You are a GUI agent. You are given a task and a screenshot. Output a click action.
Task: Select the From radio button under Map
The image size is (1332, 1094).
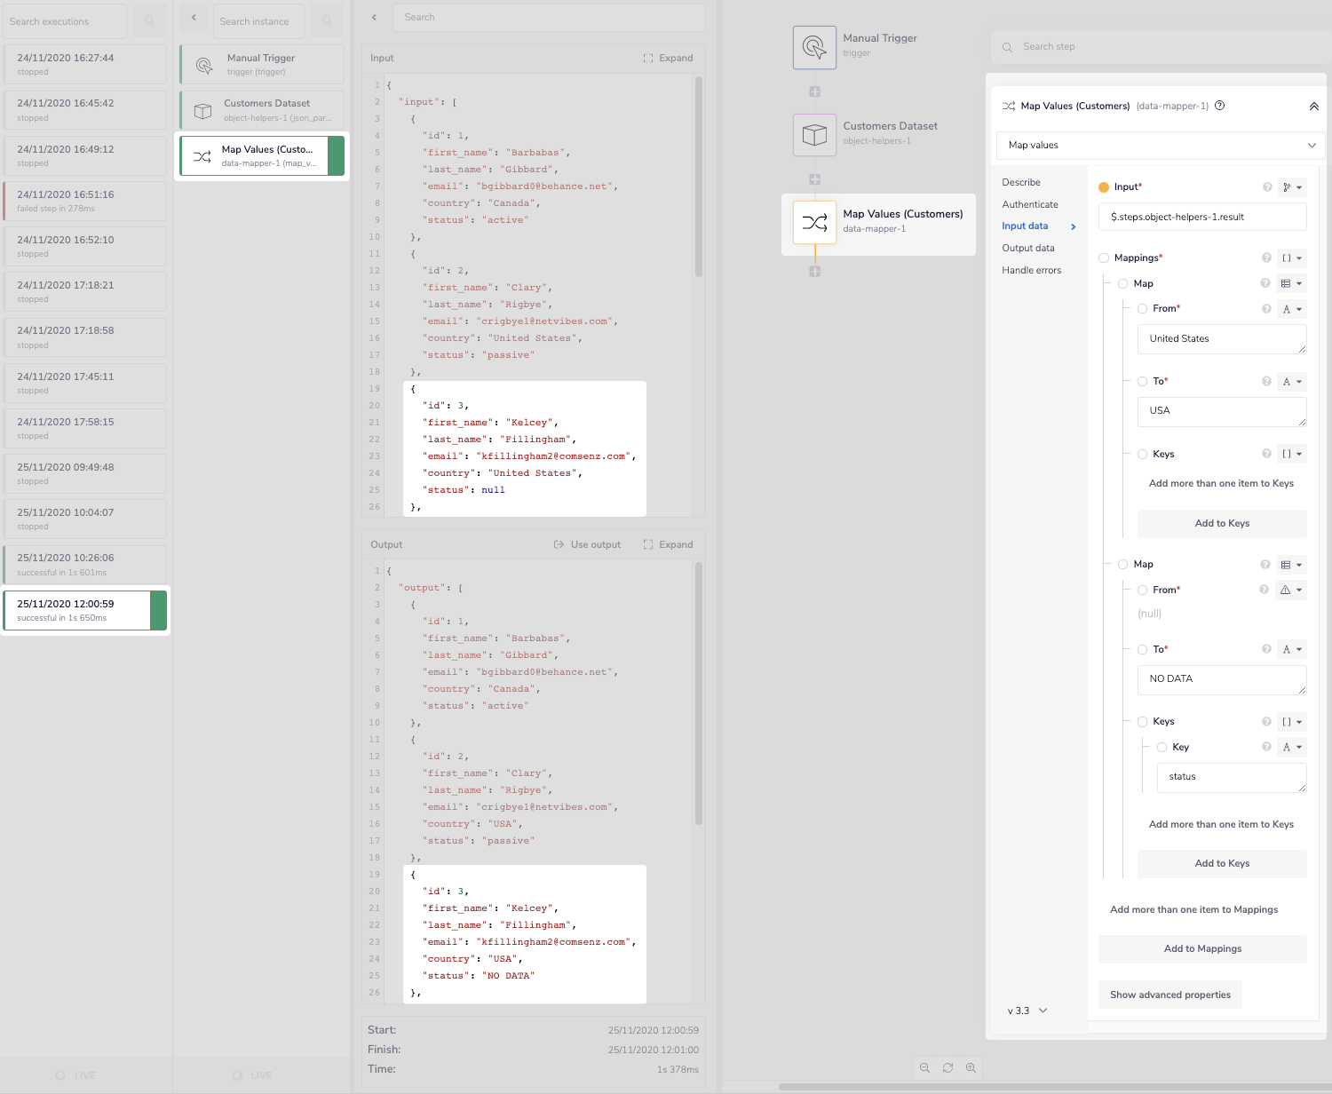pyautogui.click(x=1143, y=308)
